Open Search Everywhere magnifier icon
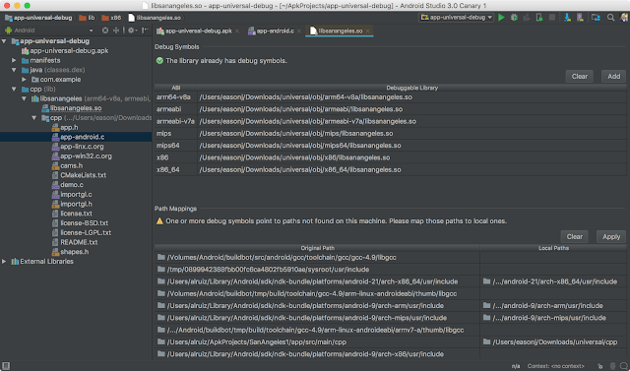The height and width of the screenshot is (371, 630). click(x=610, y=18)
